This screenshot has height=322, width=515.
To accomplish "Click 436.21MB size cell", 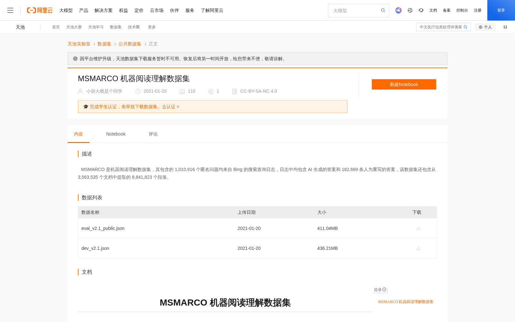I will (327, 248).
